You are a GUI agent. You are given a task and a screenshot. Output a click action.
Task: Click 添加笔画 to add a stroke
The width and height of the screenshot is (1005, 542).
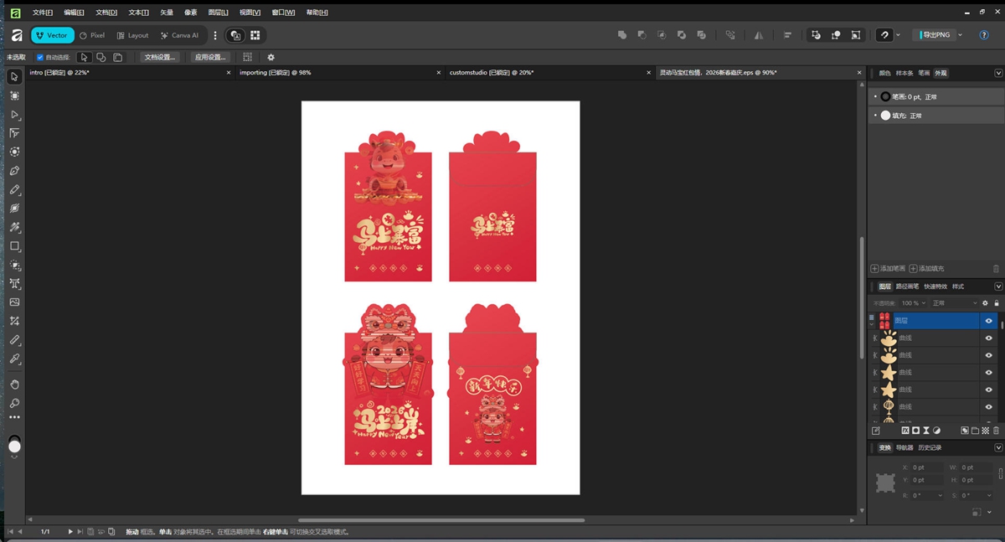pos(888,268)
